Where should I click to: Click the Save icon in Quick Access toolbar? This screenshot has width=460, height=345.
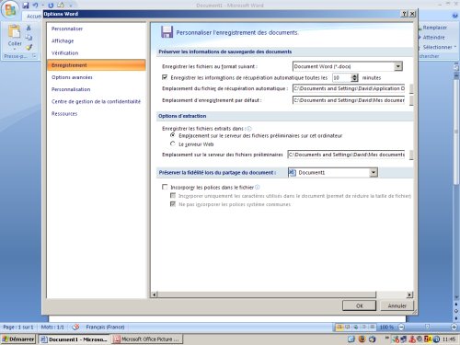tap(26, 6)
